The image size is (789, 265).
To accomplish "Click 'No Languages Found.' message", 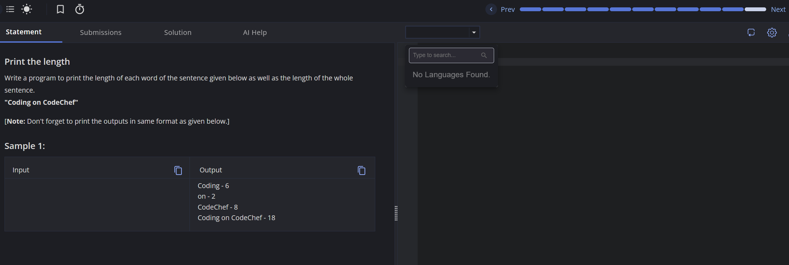I will (x=451, y=75).
